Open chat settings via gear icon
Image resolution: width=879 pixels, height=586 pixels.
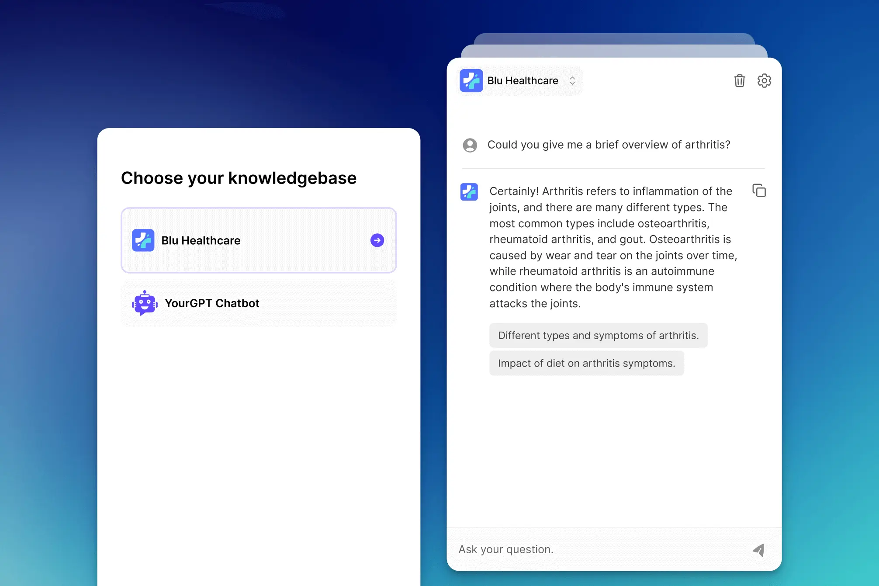click(x=764, y=81)
